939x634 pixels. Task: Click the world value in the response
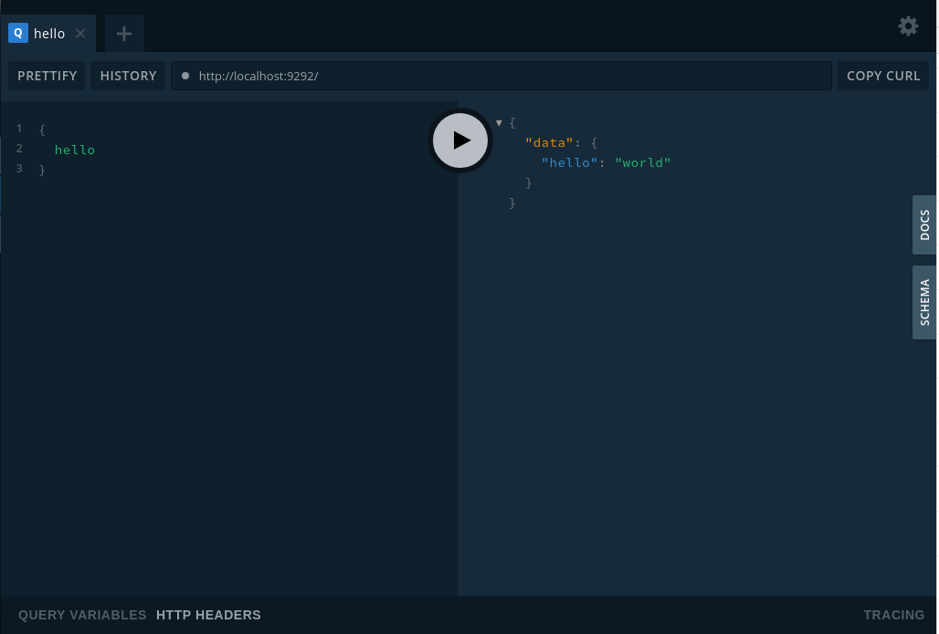tap(642, 161)
